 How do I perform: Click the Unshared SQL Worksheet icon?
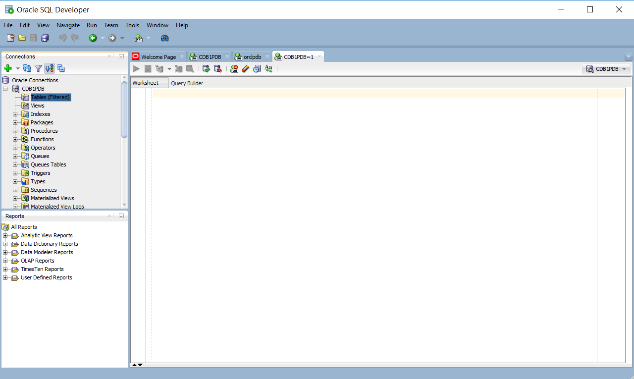pos(234,69)
